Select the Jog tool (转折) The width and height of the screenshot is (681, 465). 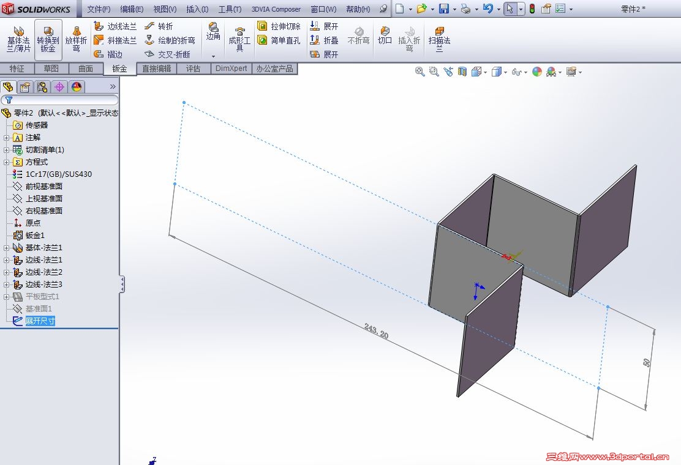click(x=159, y=26)
